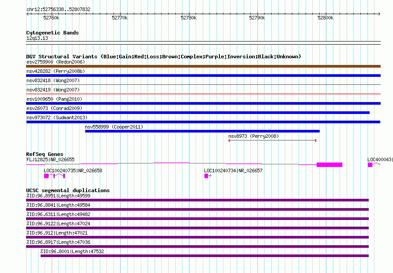Click the LOC400043 magenta exon box
393x273 pixels.
click(x=370, y=165)
